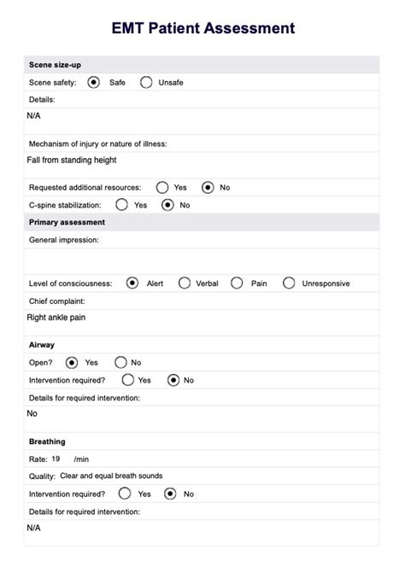The image size is (405, 573).
Task: Select the Unsafe scene safety option
Action: pyautogui.click(x=146, y=82)
